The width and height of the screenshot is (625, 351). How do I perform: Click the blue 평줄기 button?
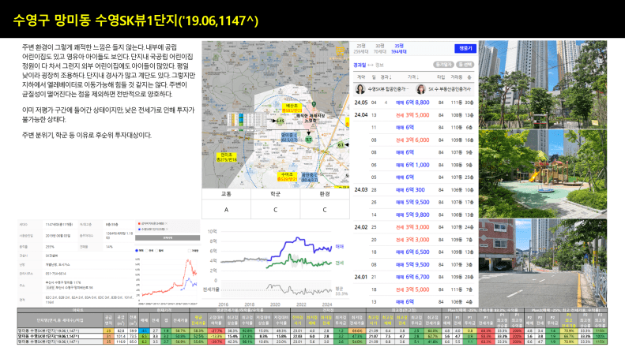point(465,48)
